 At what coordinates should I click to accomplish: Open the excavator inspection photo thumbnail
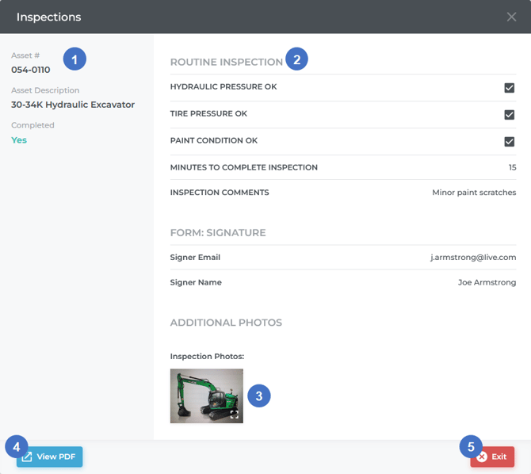coord(206,396)
